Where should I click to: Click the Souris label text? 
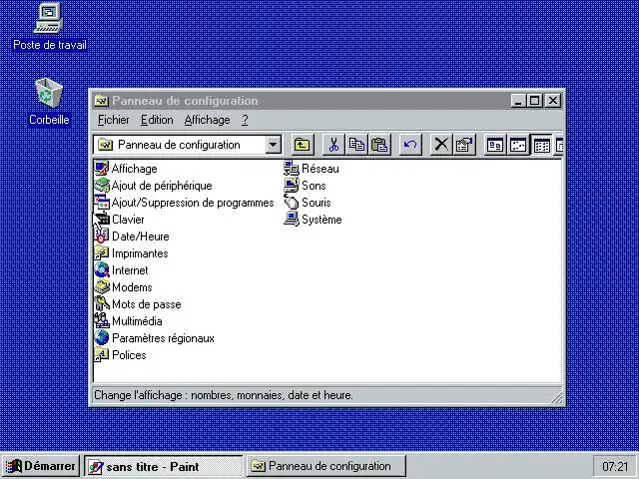point(317,203)
